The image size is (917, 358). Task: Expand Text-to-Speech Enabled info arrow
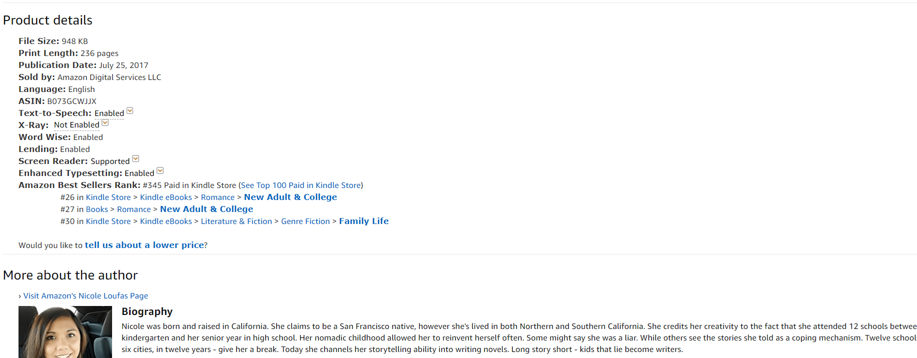(130, 111)
